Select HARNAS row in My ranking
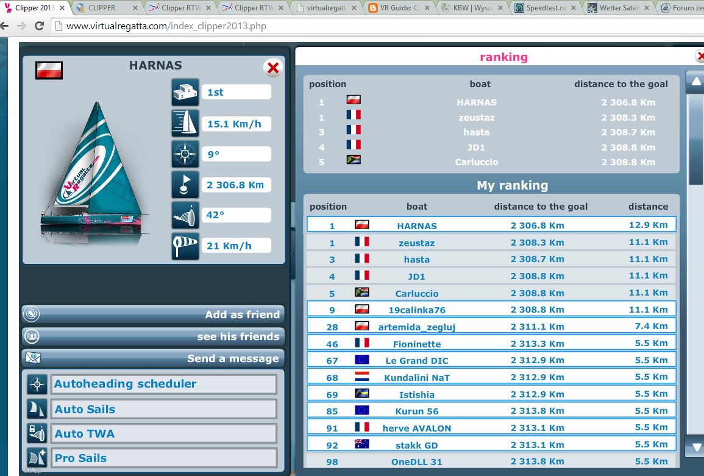 click(491, 225)
